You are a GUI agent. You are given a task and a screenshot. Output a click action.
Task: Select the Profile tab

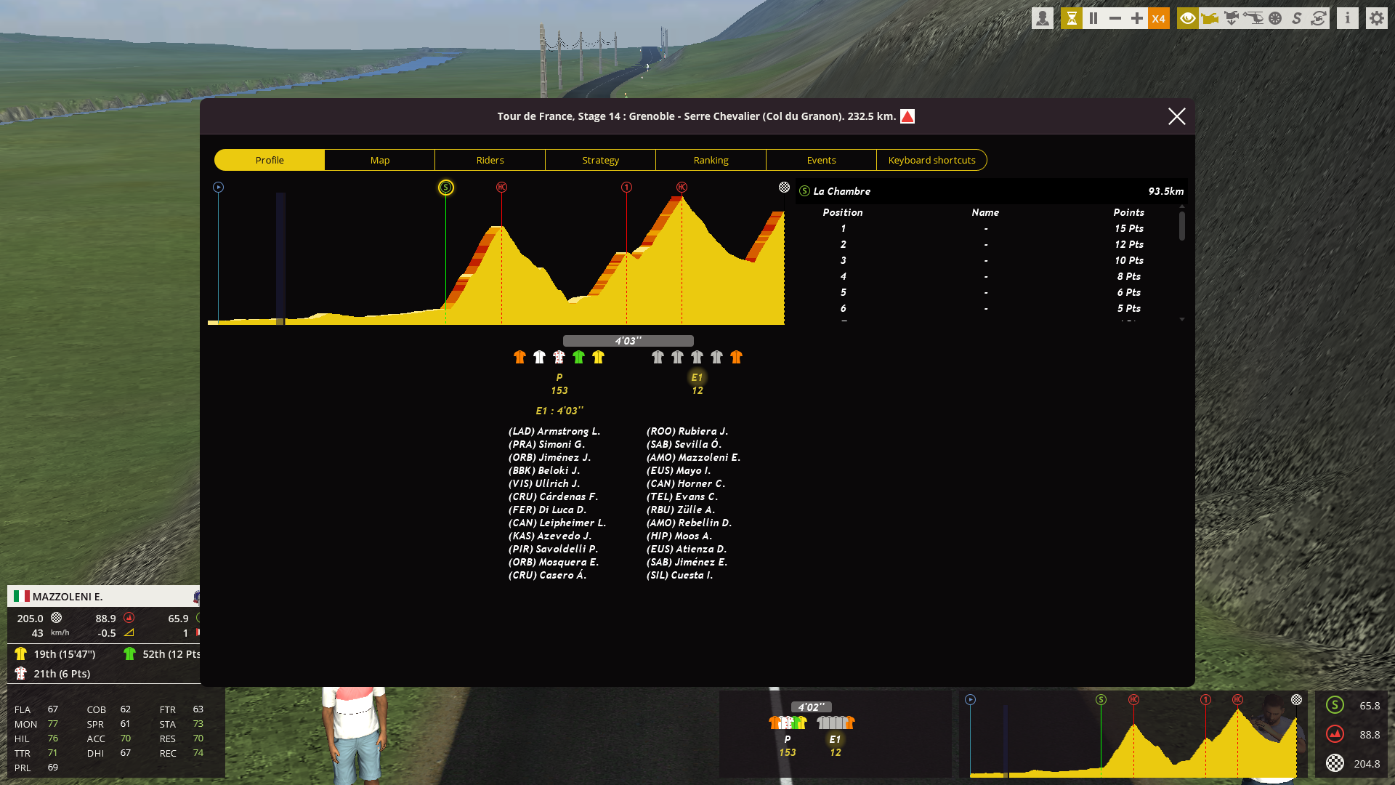tap(270, 160)
